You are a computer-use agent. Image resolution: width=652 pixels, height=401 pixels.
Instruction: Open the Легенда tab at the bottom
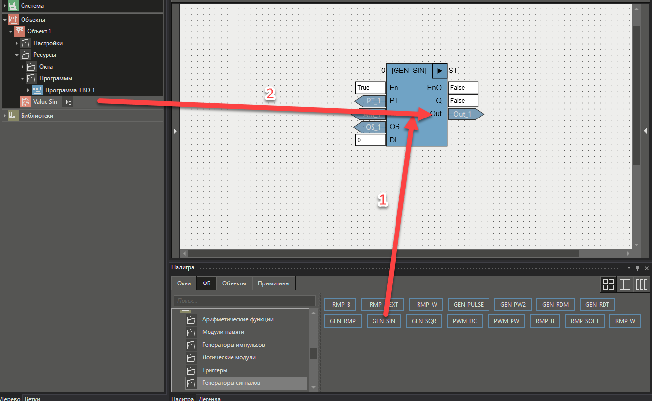pos(210,398)
